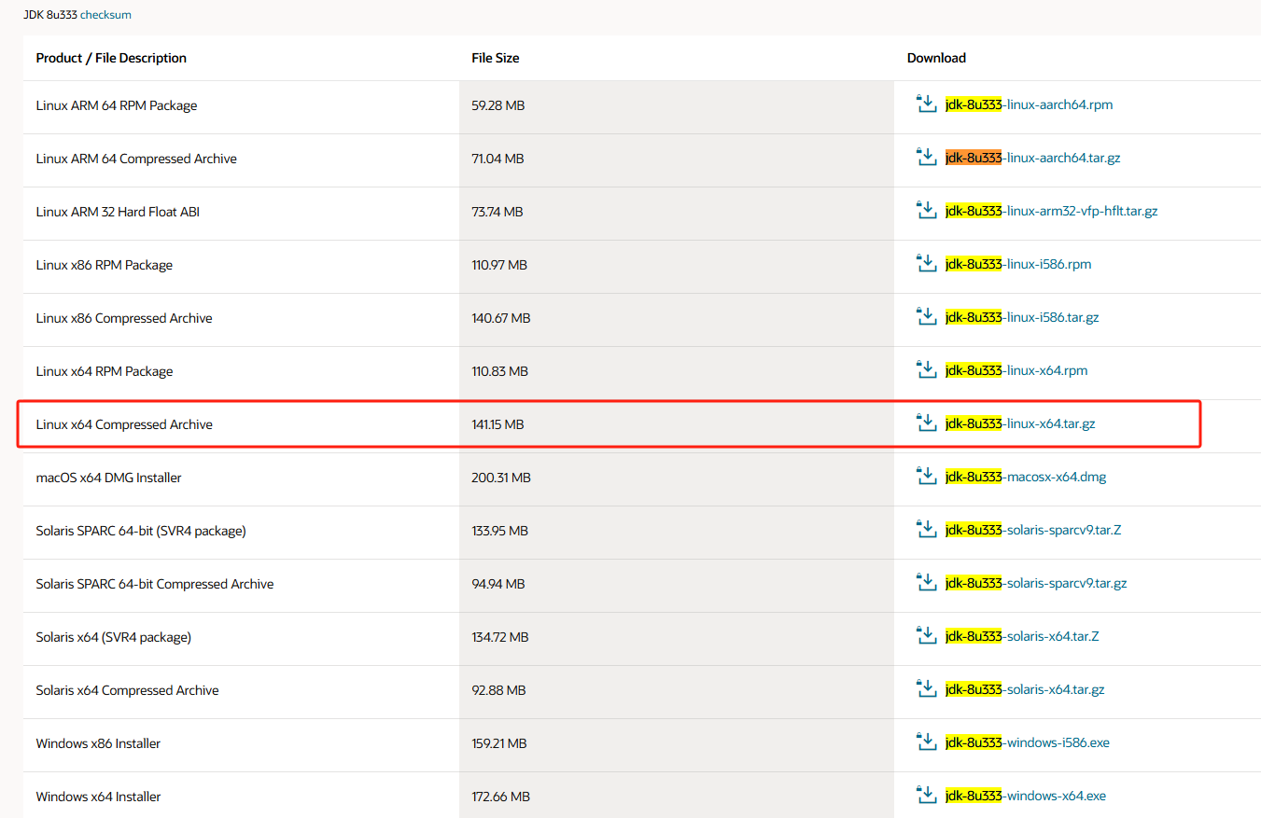Image resolution: width=1261 pixels, height=818 pixels.
Task: Click the Product / File Description header
Action: (111, 58)
